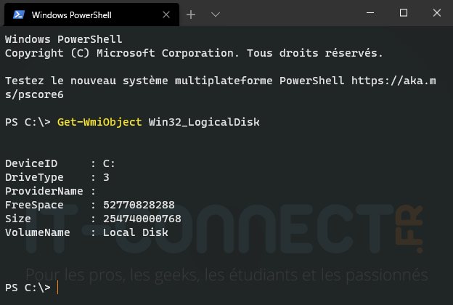The image size is (453, 305).
Task: Open a new tab with the plus button
Action: [x=192, y=14]
